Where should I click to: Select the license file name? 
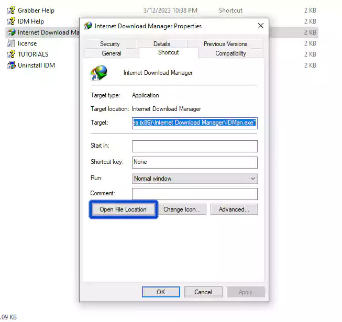pyautogui.click(x=27, y=43)
